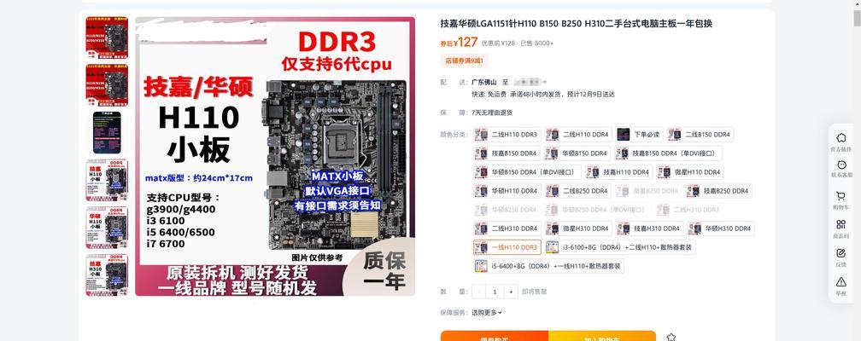Pick 二线B250 DDR4 variant
861x341 pixels.
point(578,191)
